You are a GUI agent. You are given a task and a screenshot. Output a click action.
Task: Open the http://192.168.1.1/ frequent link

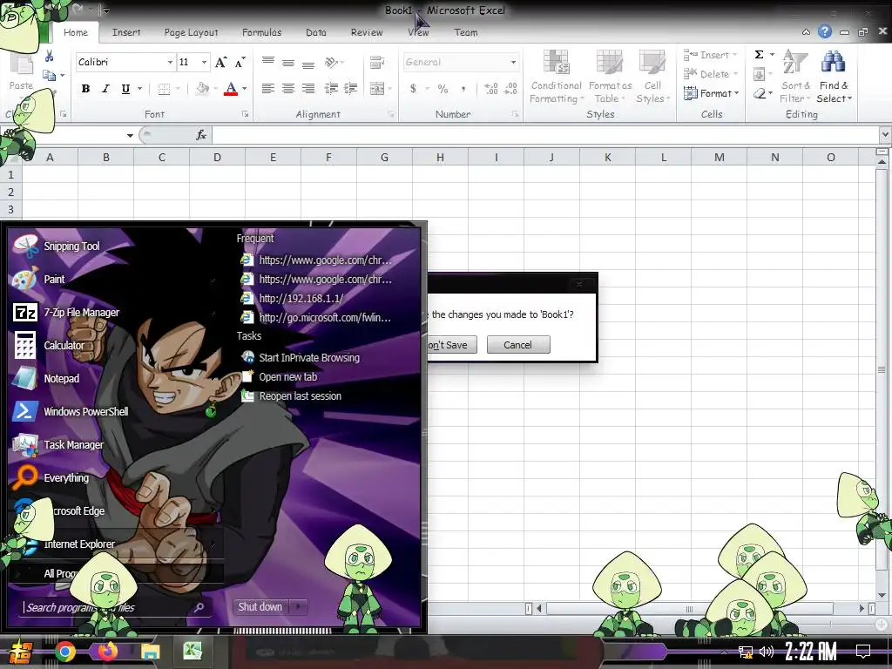pyautogui.click(x=301, y=298)
